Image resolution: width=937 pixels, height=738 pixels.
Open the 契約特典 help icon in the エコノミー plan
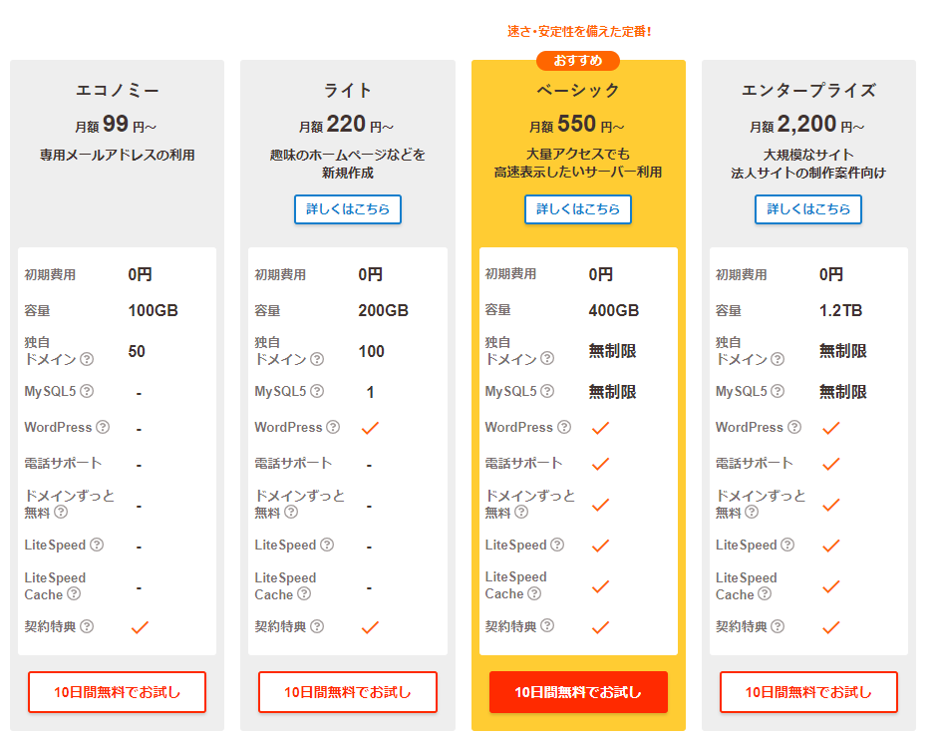[x=87, y=626]
